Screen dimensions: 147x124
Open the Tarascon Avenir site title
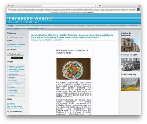tap(31, 18)
